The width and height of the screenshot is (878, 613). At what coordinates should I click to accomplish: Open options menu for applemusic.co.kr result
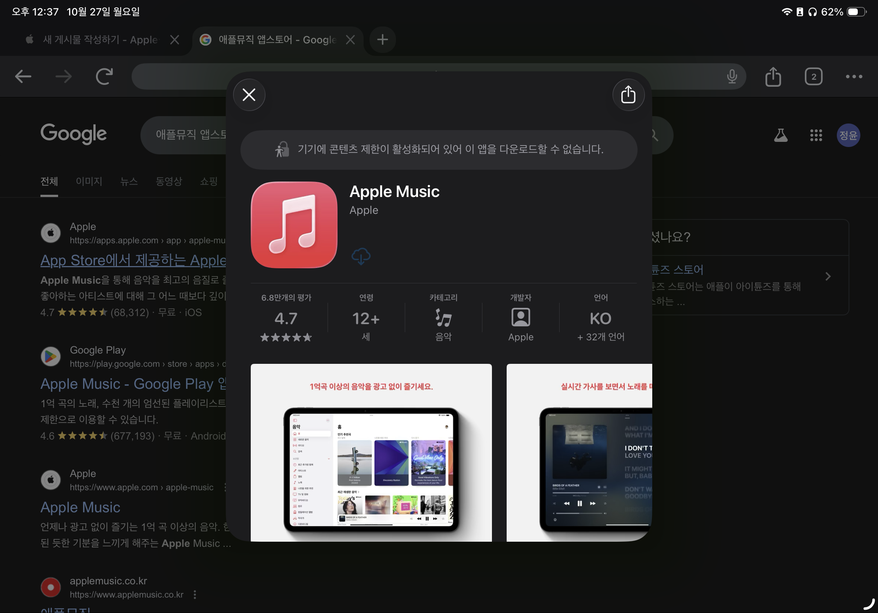[195, 594]
